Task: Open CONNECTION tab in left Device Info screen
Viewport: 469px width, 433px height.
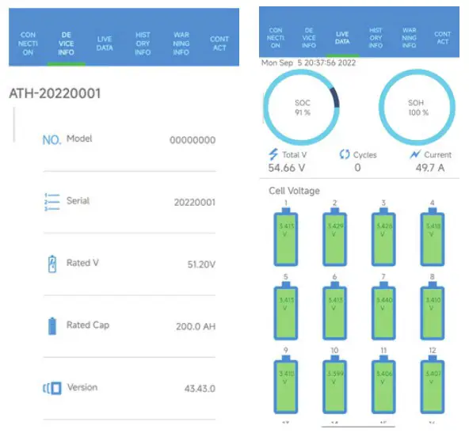Action: point(28,44)
